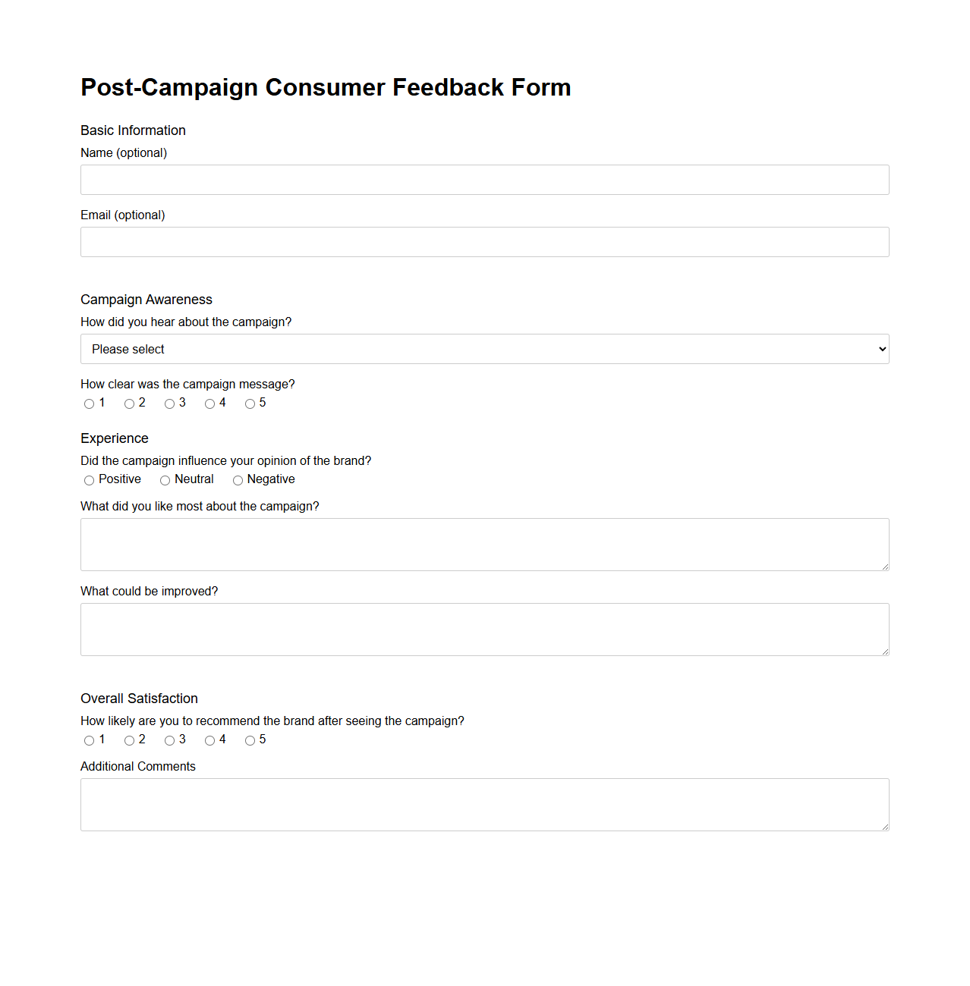Viewport: 970px width, 986px height.
Task: Select rating 5 for message clarity
Action: coord(250,404)
